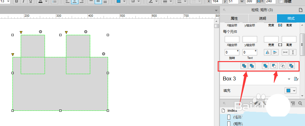Open the font color dropdown arrow

pyautogui.click(x=46, y=1)
